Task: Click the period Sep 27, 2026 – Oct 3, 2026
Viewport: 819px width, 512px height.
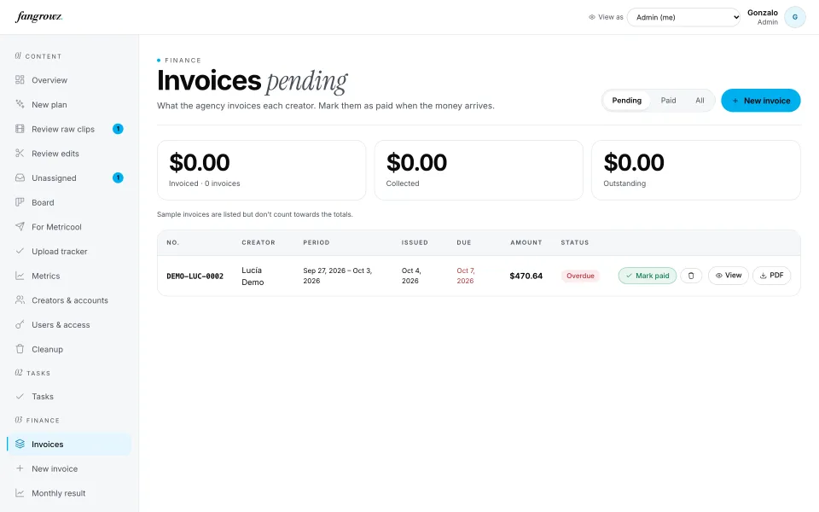Action: [x=338, y=276]
